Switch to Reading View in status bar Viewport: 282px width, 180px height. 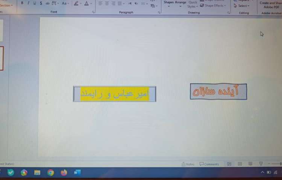coord(250,164)
